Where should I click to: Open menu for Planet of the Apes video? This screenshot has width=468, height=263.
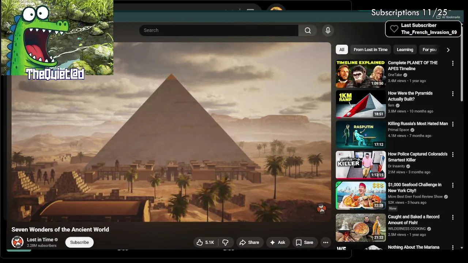(x=453, y=63)
